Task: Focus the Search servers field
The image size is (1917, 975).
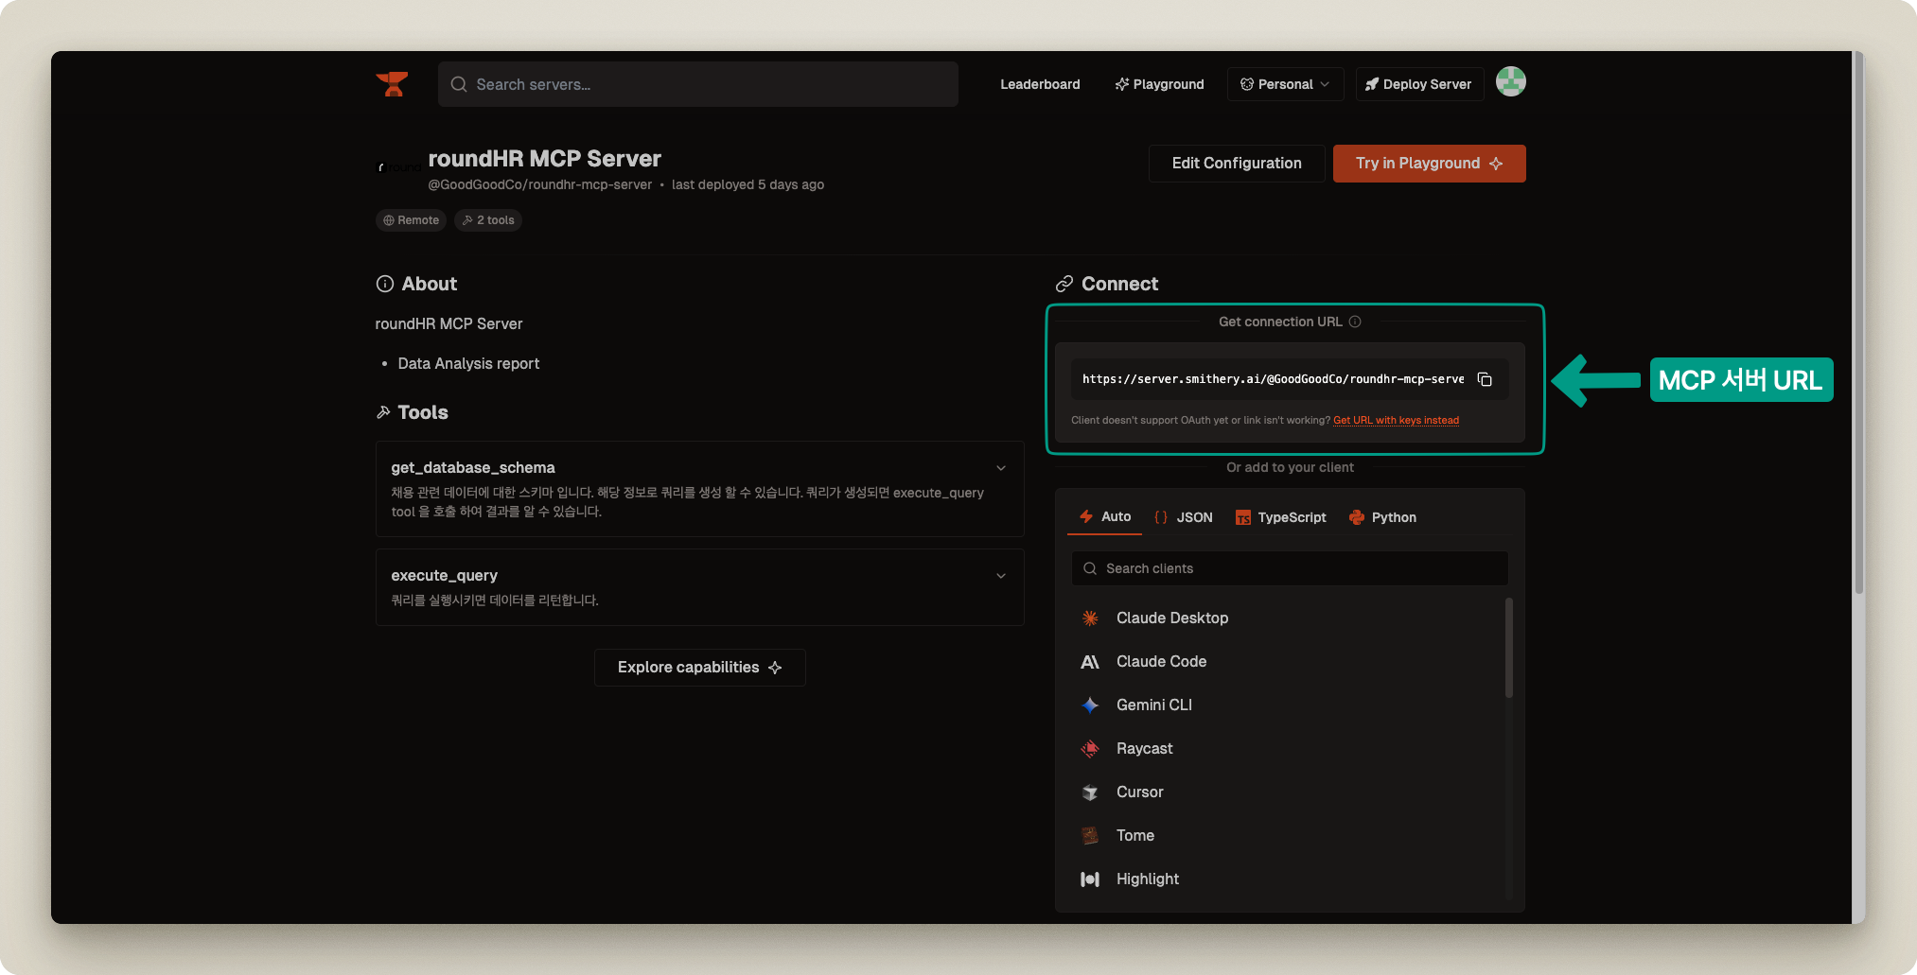Action: [x=698, y=84]
